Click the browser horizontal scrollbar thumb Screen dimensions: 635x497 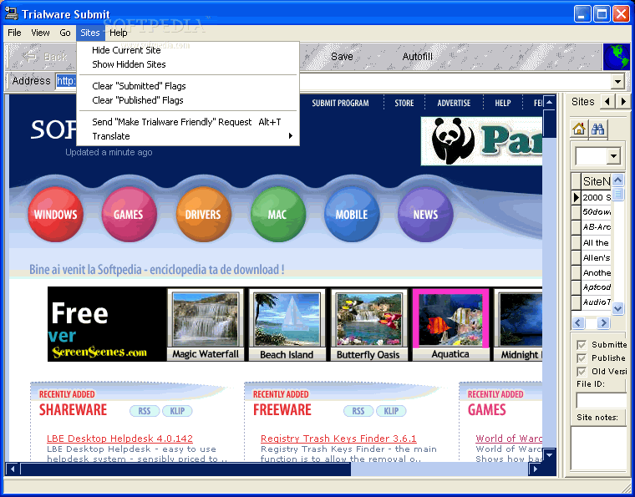pyautogui.click(x=185, y=469)
